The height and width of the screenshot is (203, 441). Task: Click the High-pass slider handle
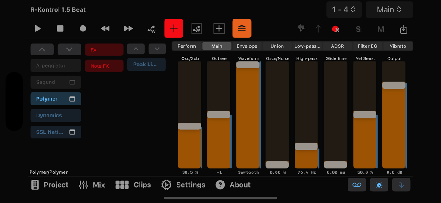[x=306, y=146]
